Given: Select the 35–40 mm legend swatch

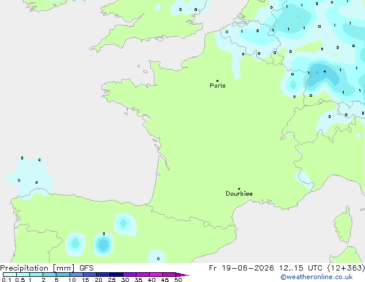Looking at the screenshot, I should [x=142, y=275].
